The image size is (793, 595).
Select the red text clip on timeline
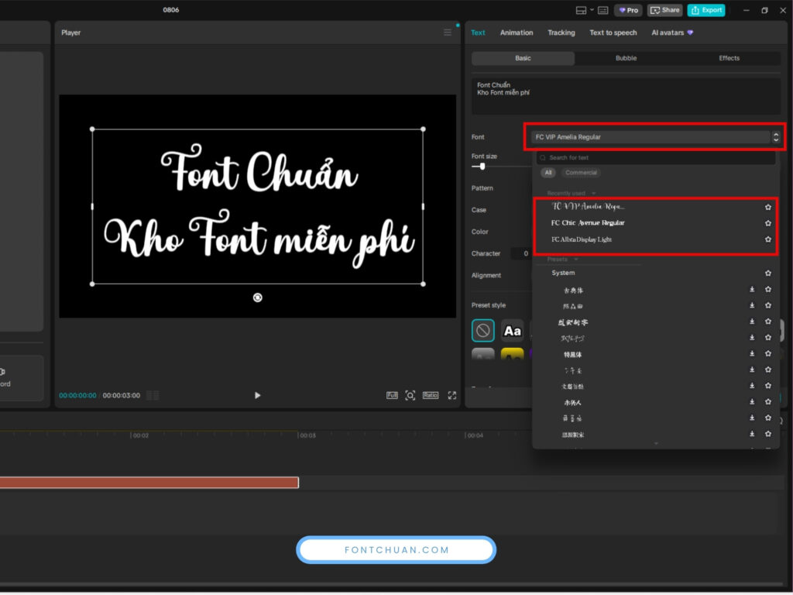(x=149, y=483)
